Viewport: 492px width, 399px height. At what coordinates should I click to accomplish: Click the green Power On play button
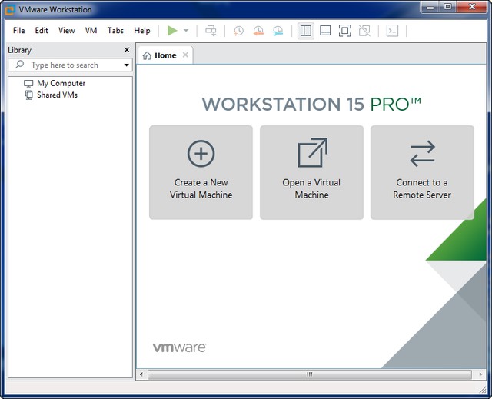pyautogui.click(x=172, y=31)
